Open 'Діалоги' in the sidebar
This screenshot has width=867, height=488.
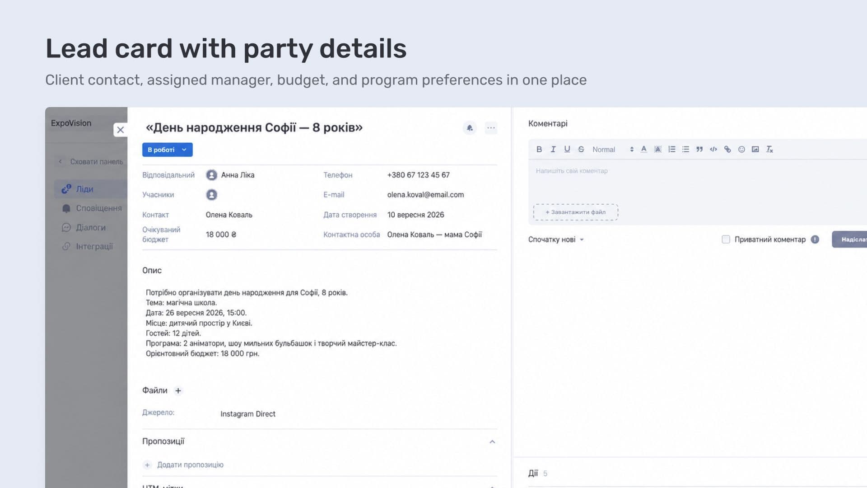tap(84, 227)
